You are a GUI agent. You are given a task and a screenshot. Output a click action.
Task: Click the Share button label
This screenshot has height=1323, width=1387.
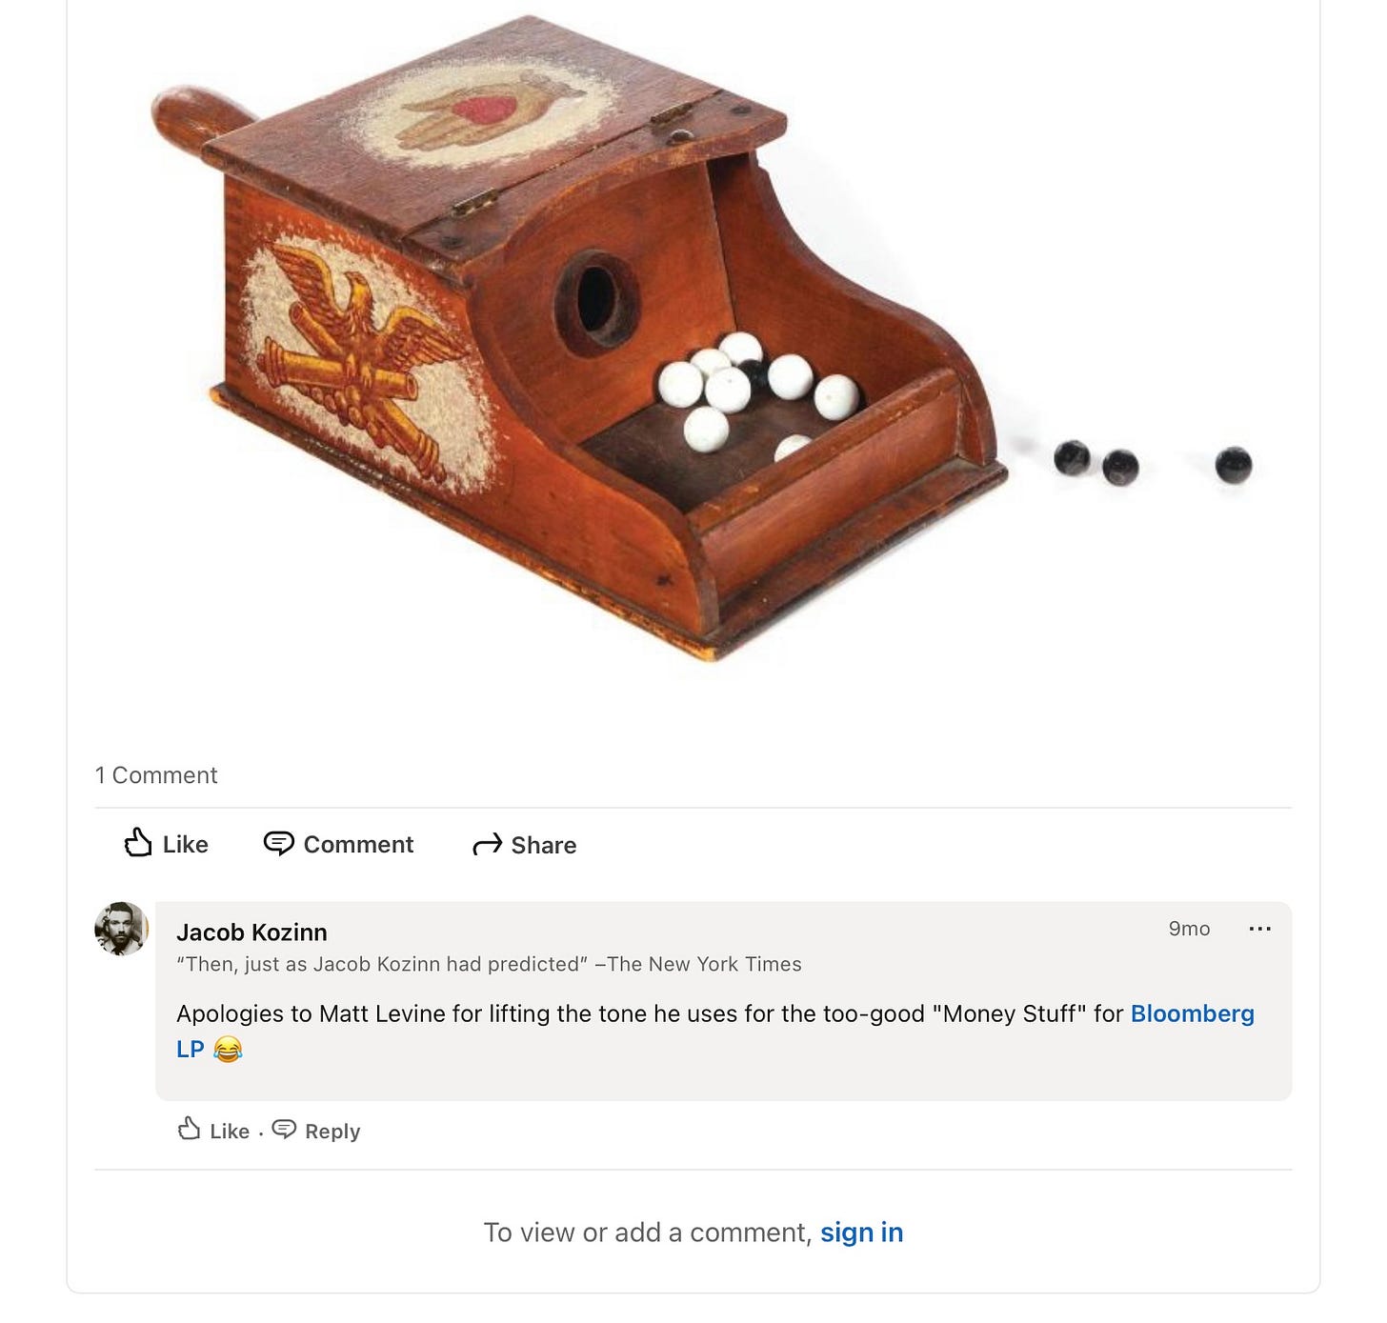tap(544, 846)
